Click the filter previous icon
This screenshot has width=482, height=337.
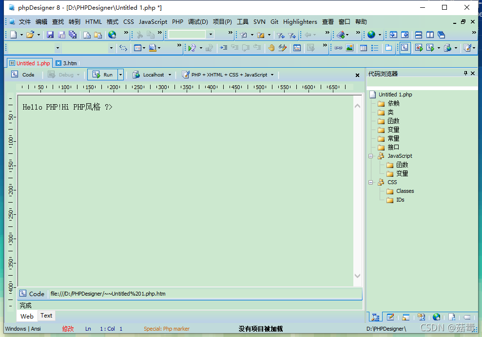(280, 36)
